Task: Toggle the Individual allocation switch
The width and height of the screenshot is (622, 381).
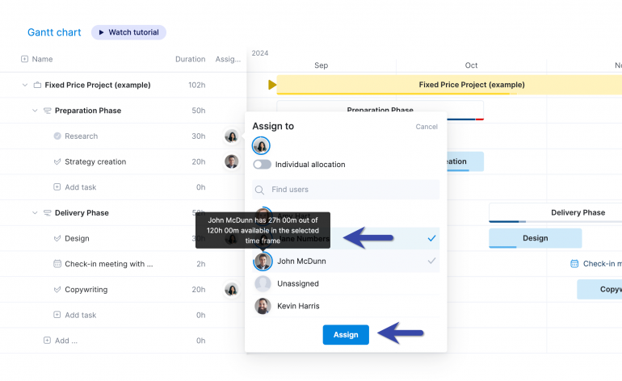Action: coord(262,165)
